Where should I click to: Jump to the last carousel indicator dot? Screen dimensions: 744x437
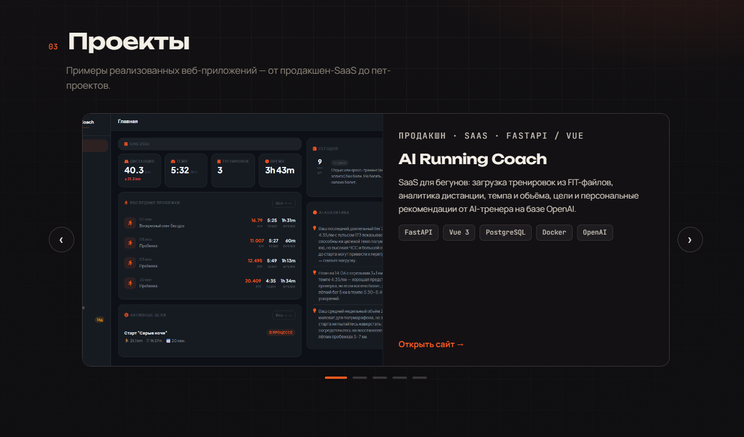pyautogui.click(x=420, y=378)
